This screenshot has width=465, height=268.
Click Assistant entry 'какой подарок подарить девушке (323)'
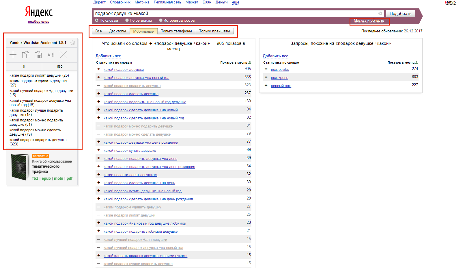point(38,142)
